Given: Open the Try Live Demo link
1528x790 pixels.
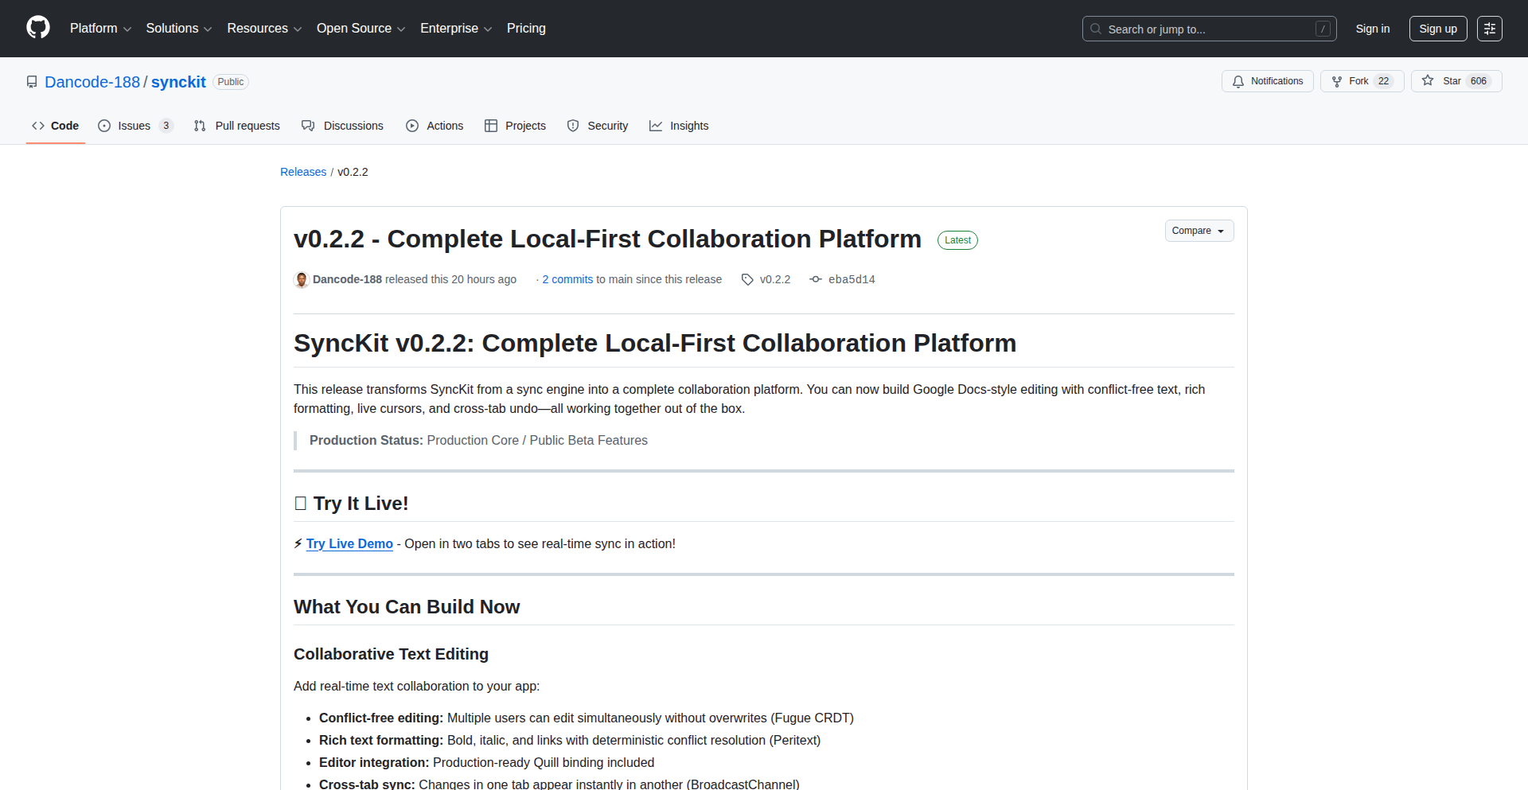Looking at the screenshot, I should (x=349, y=543).
